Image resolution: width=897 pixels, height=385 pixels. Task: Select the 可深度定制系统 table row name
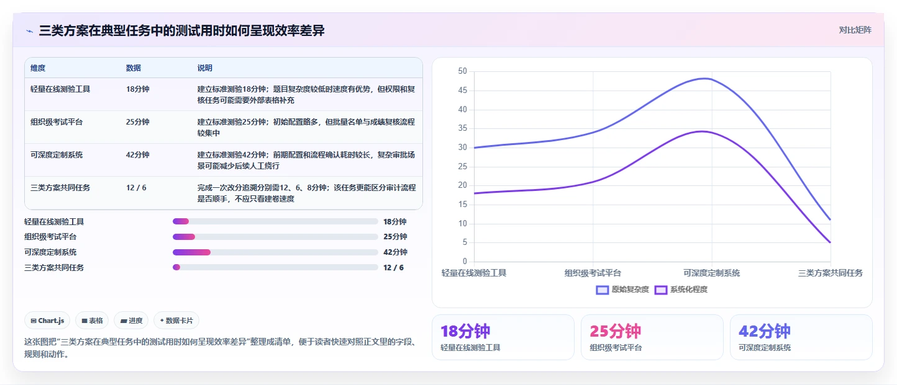[x=57, y=154]
